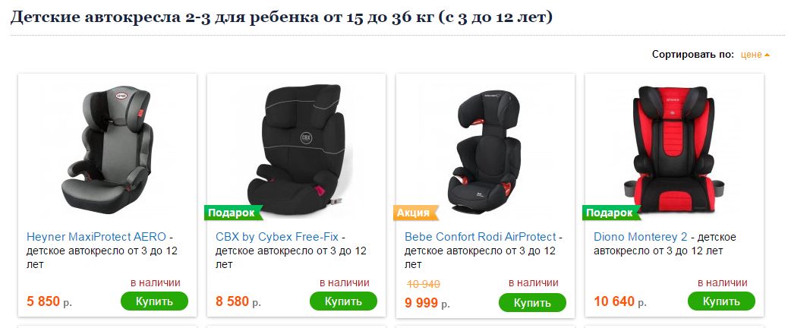Buy the Diono seat for 10 640 р.

coord(721,301)
